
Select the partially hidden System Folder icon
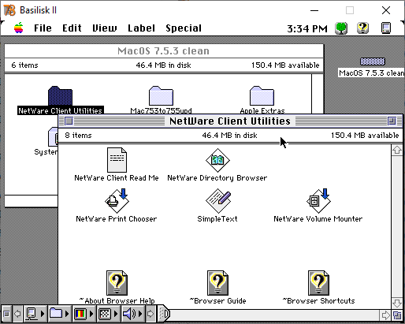click(x=53, y=136)
